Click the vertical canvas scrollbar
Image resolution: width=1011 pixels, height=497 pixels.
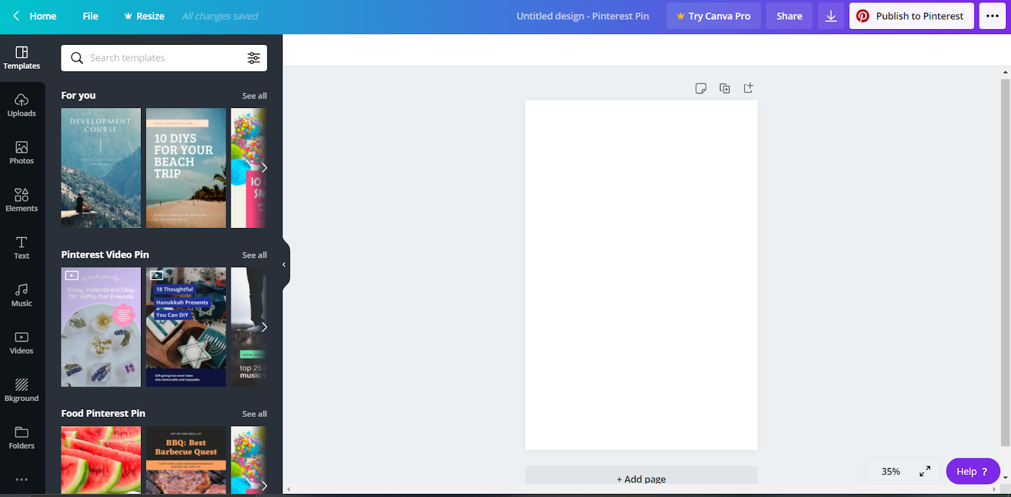[1005, 262]
